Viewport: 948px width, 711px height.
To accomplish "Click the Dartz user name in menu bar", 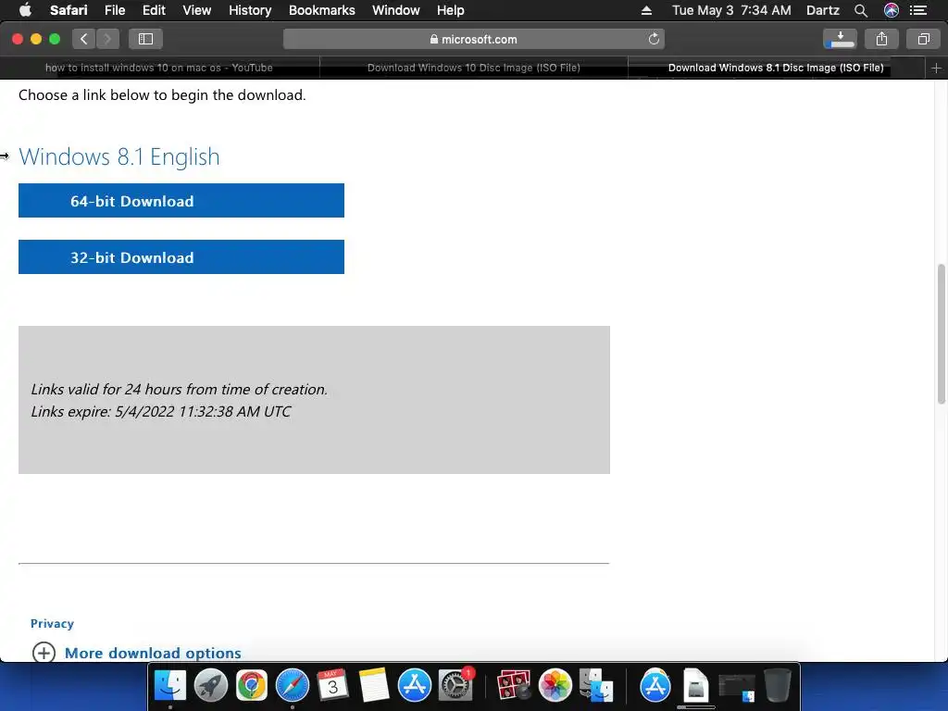I will [822, 10].
